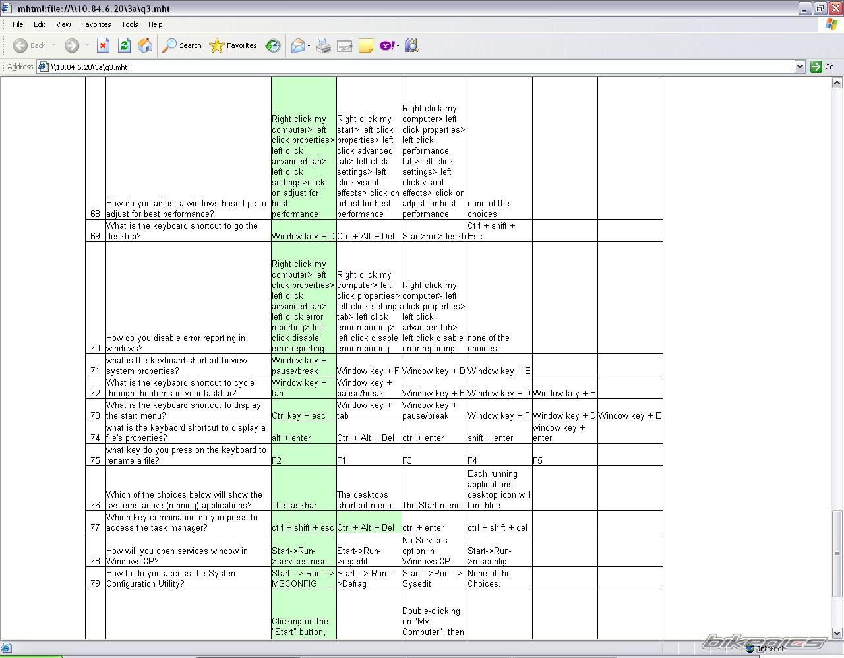Click the Forward navigation arrow
Image resolution: width=844 pixels, height=658 pixels.
(x=71, y=45)
